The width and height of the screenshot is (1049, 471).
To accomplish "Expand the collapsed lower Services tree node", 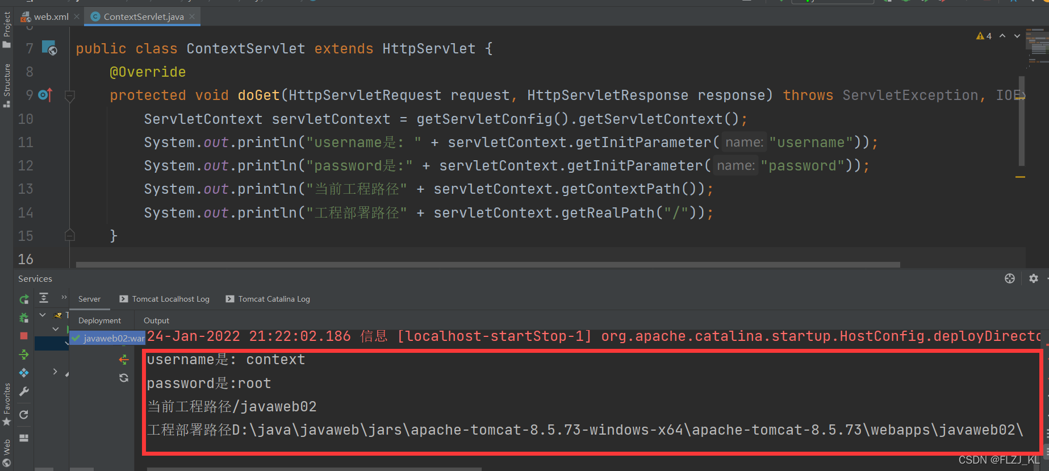I will point(55,371).
